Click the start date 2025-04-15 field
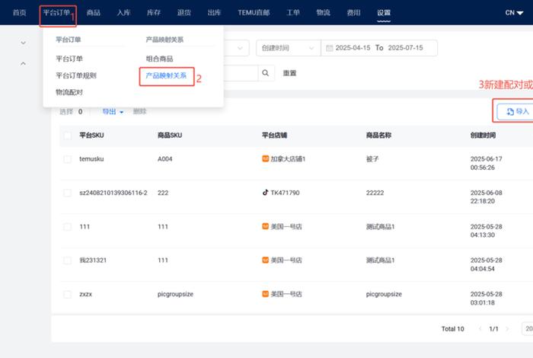 pos(353,48)
